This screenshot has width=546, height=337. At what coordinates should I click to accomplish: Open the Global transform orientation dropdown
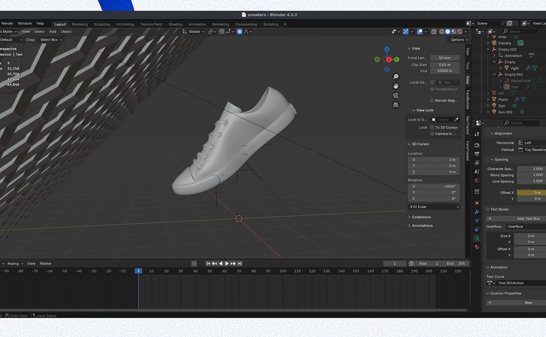pos(194,32)
